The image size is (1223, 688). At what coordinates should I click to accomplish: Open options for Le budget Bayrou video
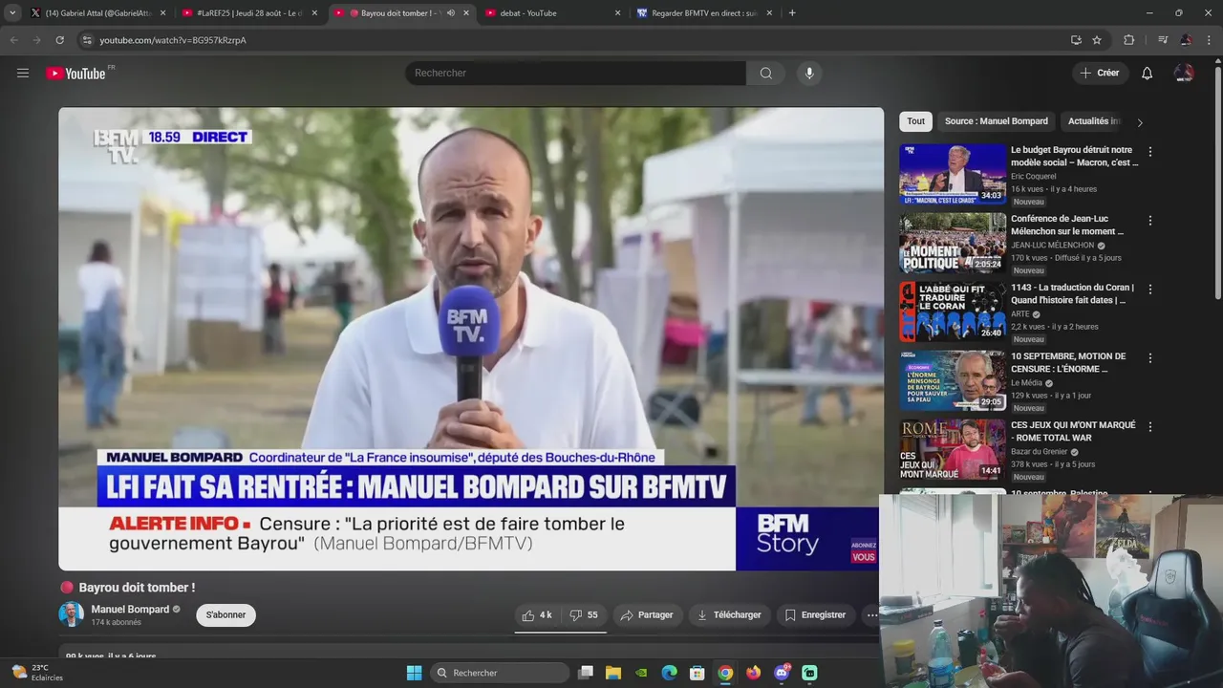click(x=1150, y=152)
